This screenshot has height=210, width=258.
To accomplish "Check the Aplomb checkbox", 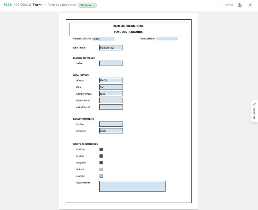I will 101,169.
